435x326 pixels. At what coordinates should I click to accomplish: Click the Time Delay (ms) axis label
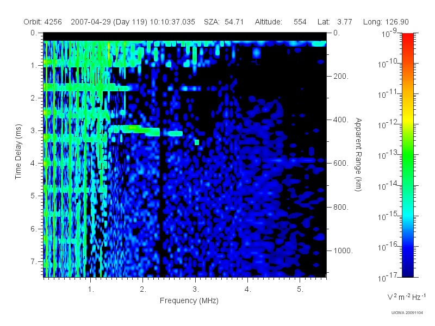(x=18, y=152)
